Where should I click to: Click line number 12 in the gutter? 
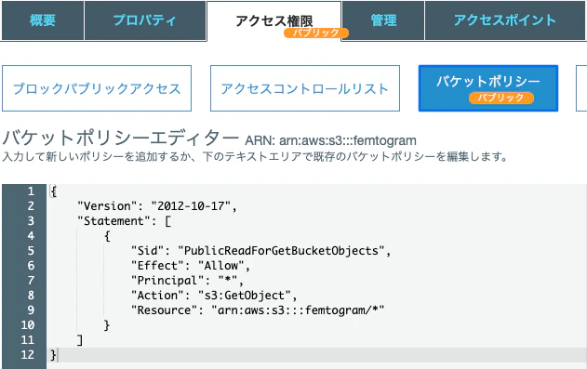click(x=28, y=354)
